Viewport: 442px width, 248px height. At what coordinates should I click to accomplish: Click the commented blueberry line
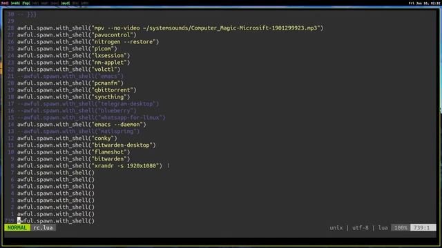pyautogui.click(x=77, y=111)
